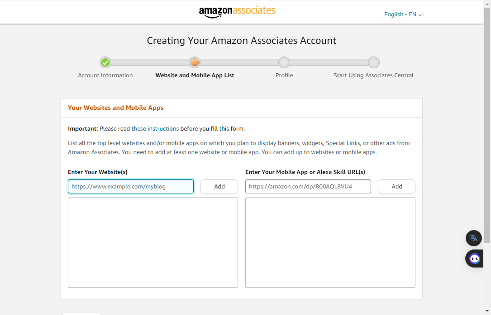Click the page vertical scrollbar thumb
Viewport: 491px width, 315px height.
point(487,125)
